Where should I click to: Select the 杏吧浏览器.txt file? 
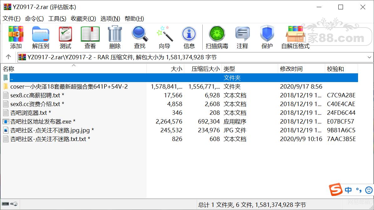tap(30, 113)
